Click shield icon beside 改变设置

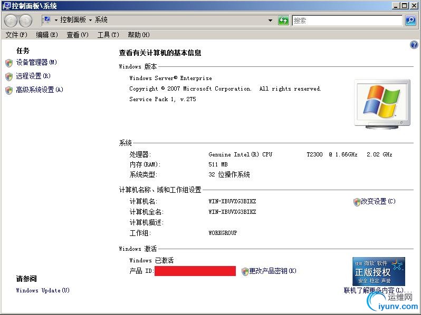click(x=357, y=202)
